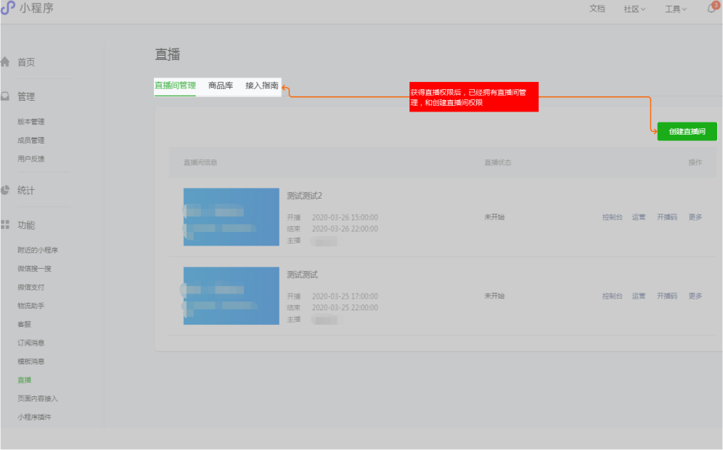Go to 版本管理 in the sidebar
Viewport: 723px width, 450px height.
31,121
